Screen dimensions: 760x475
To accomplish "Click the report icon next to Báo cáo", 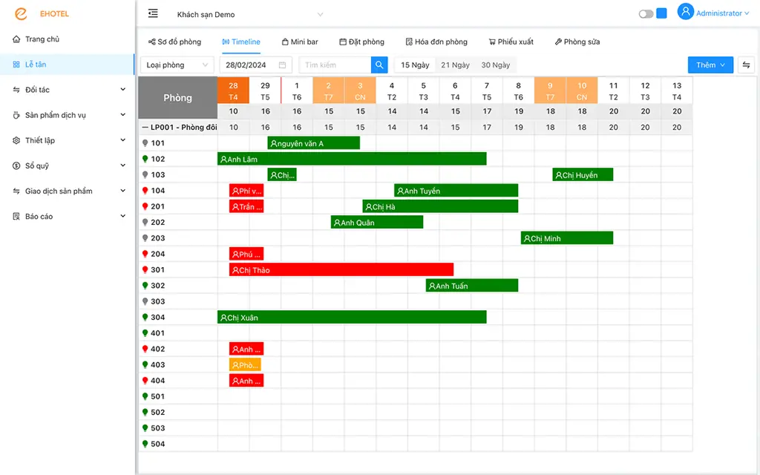I will pyautogui.click(x=16, y=216).
